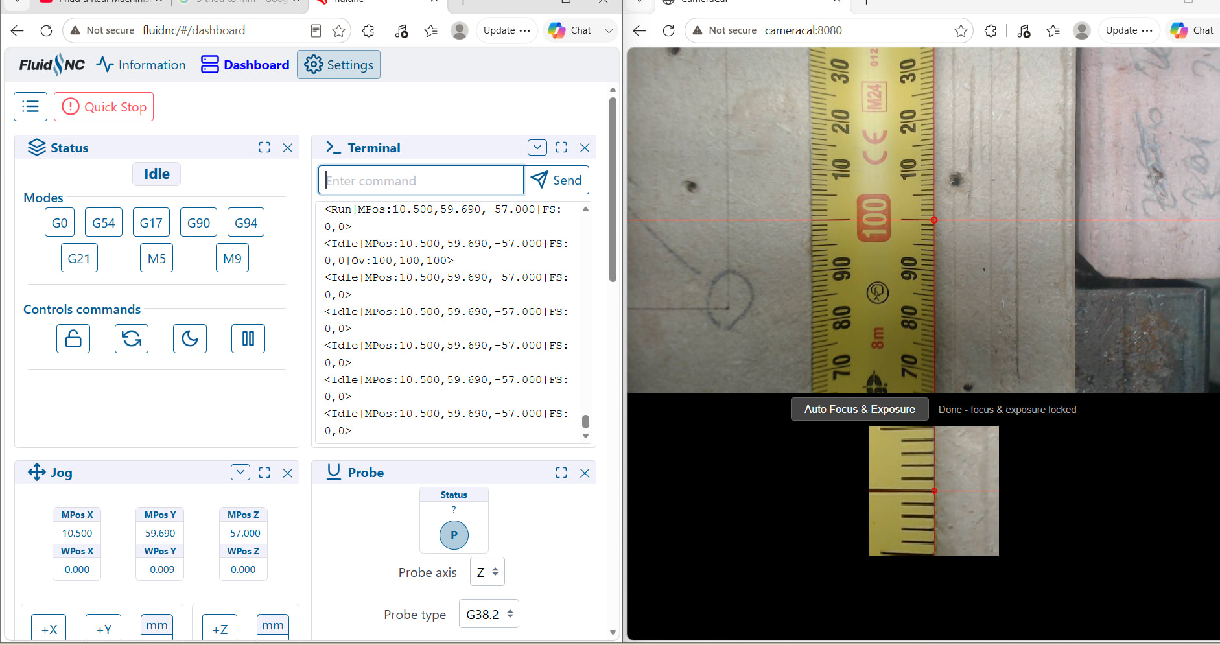Close the Jog panel
1220x645 pixels.
[x=288, y=473]
